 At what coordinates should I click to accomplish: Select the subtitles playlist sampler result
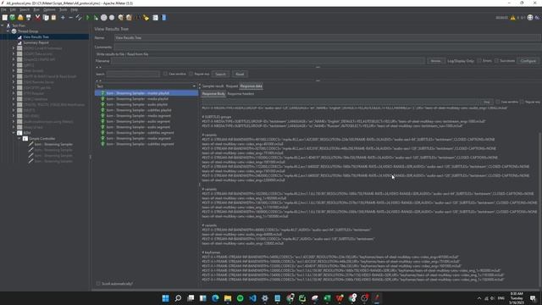(139, 110)
